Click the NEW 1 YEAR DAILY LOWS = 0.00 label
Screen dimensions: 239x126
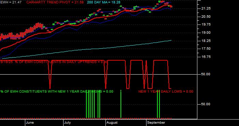[166, 92]
